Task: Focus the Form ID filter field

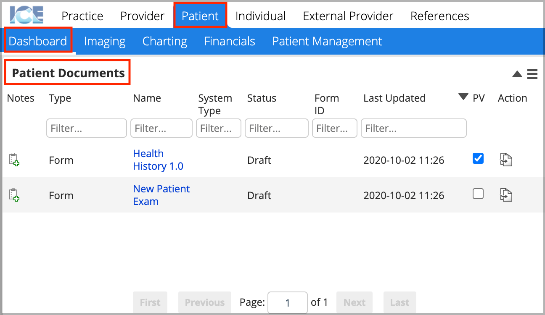Action: click(335, 128)
